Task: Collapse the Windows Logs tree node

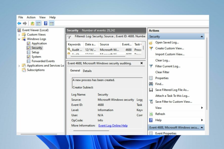Action: tap(19, 39)
